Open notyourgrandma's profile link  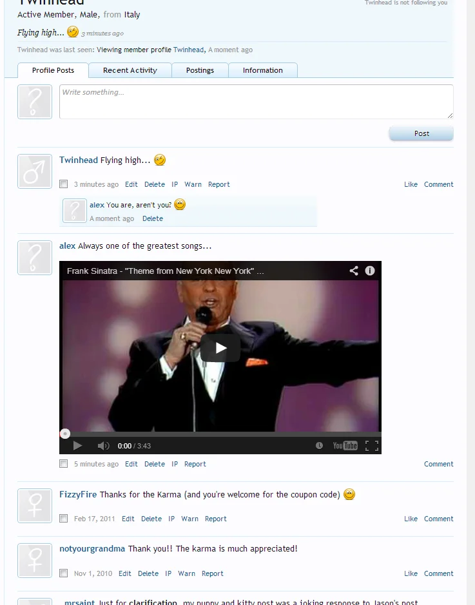[92, 548]
